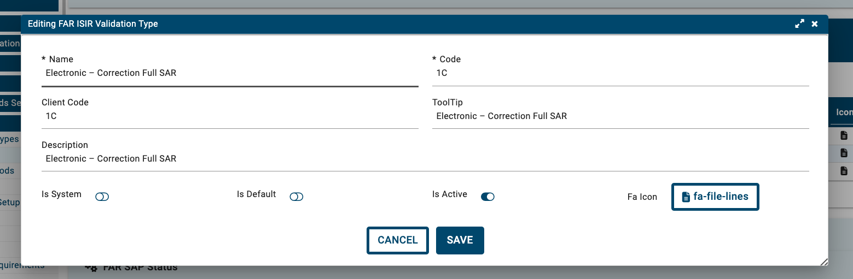This screenshot has width=853, height=279.
Task: Grab the dialog resize handle corner
Action: [x=823, y=262]
